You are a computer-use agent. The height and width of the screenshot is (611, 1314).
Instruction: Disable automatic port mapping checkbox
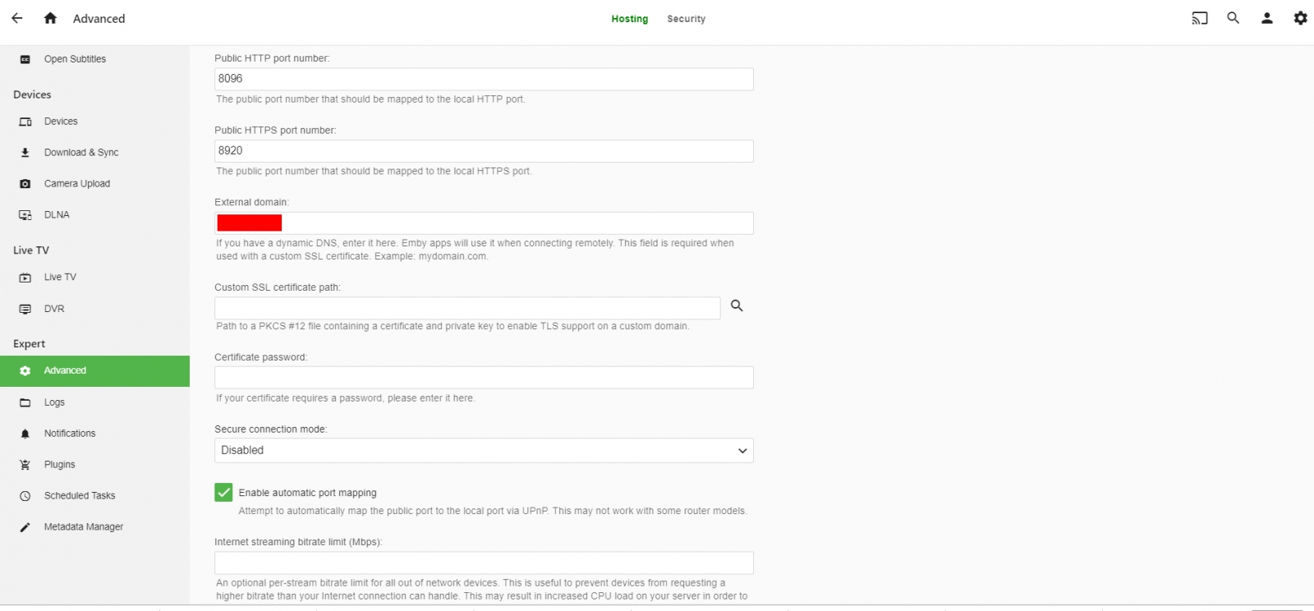(x=223, y=493)
